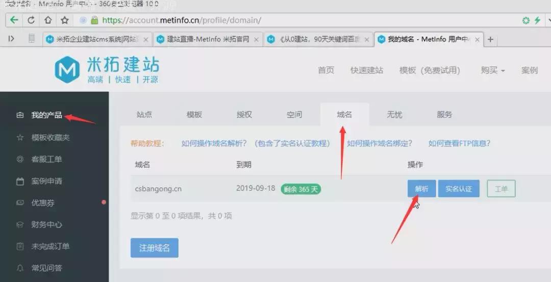Open a new tab with plus icon
The width and height of the screenshot is (551, 282).
click(491, 39)
